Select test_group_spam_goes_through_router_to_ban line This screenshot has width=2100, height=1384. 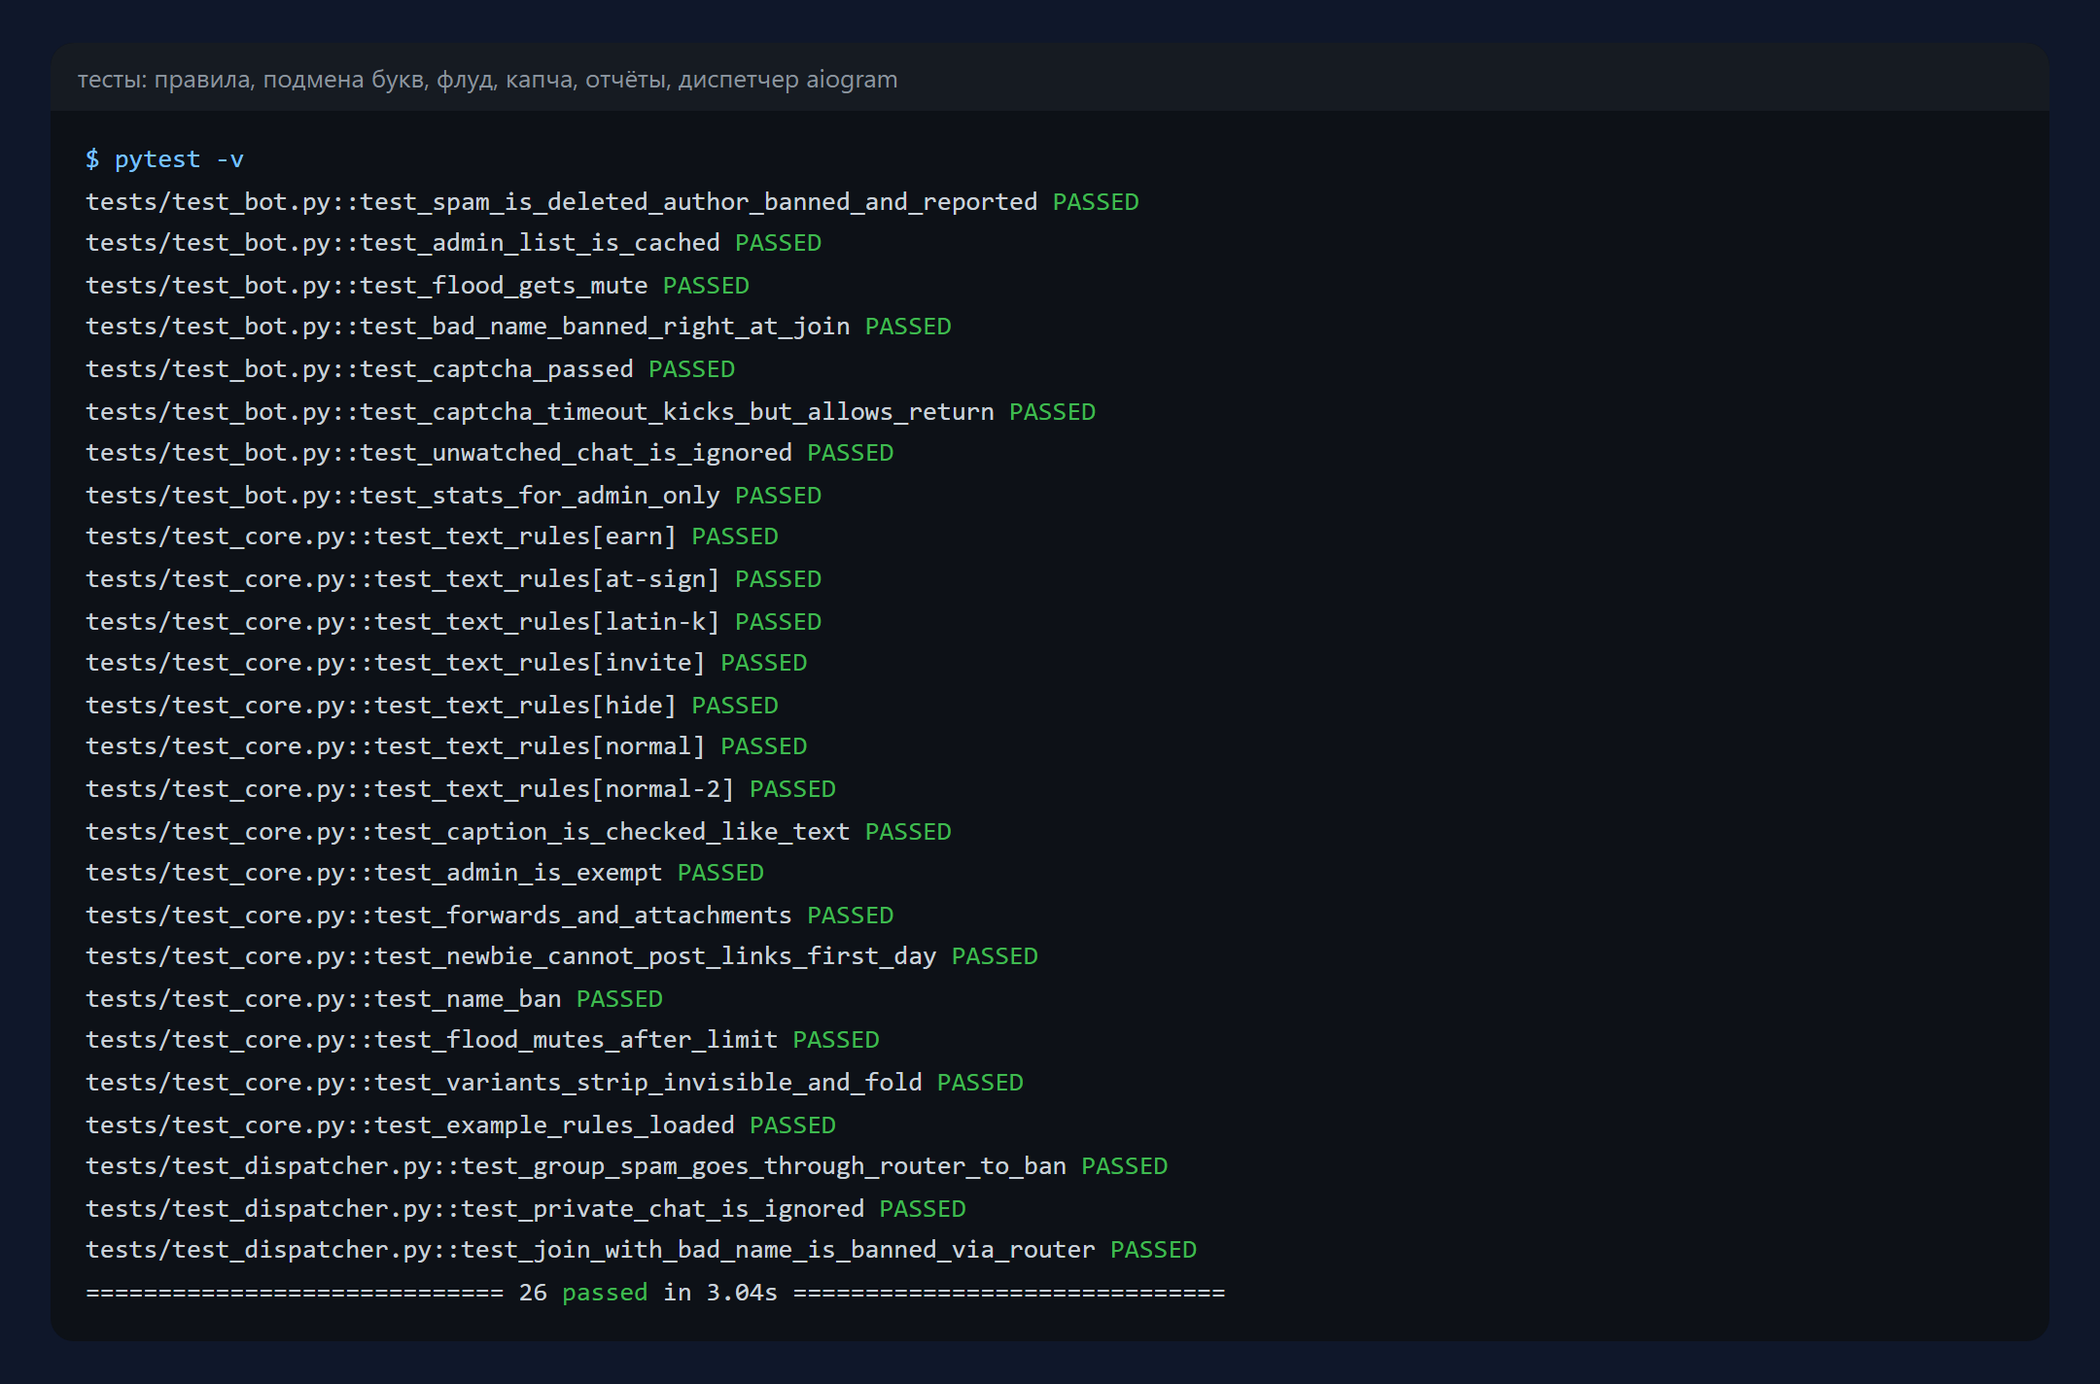[x=627, y=1166]
